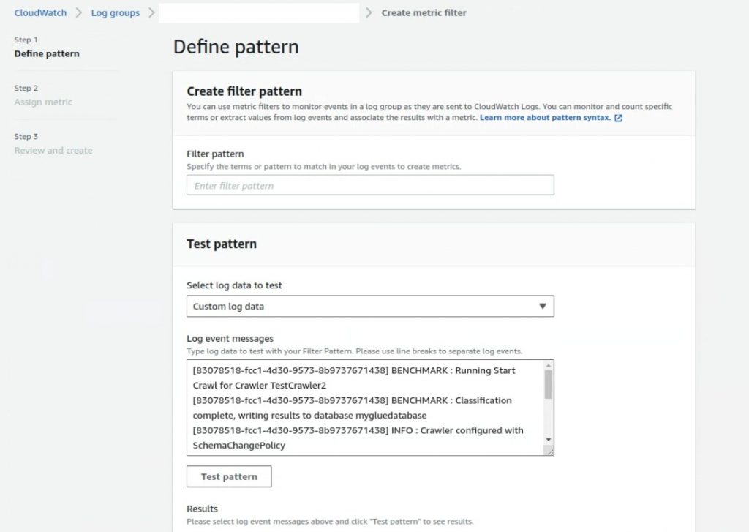Click the textarea scroll up arrow
Screen dimensions: 749x532
(x=549, y=366)
